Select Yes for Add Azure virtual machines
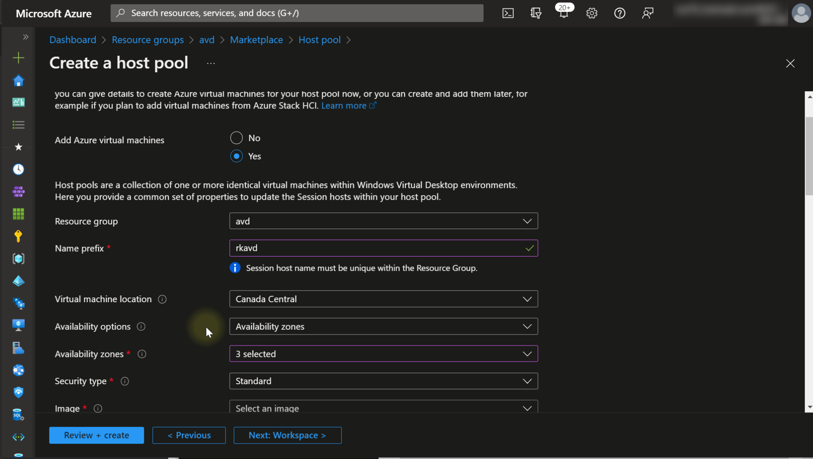The height and width of the screenshot is (459, 813). click(x=237, y=156)
